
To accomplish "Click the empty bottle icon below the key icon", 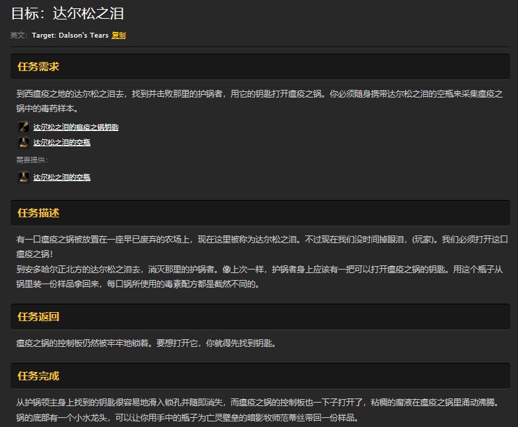I will point(23,143).
